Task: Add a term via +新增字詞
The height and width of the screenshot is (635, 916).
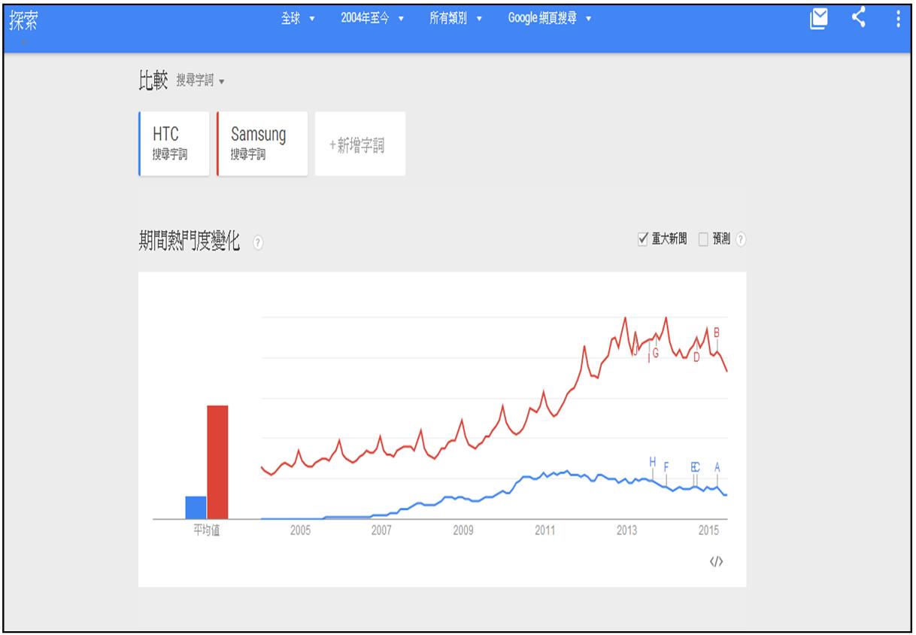Action: (360, 144)
